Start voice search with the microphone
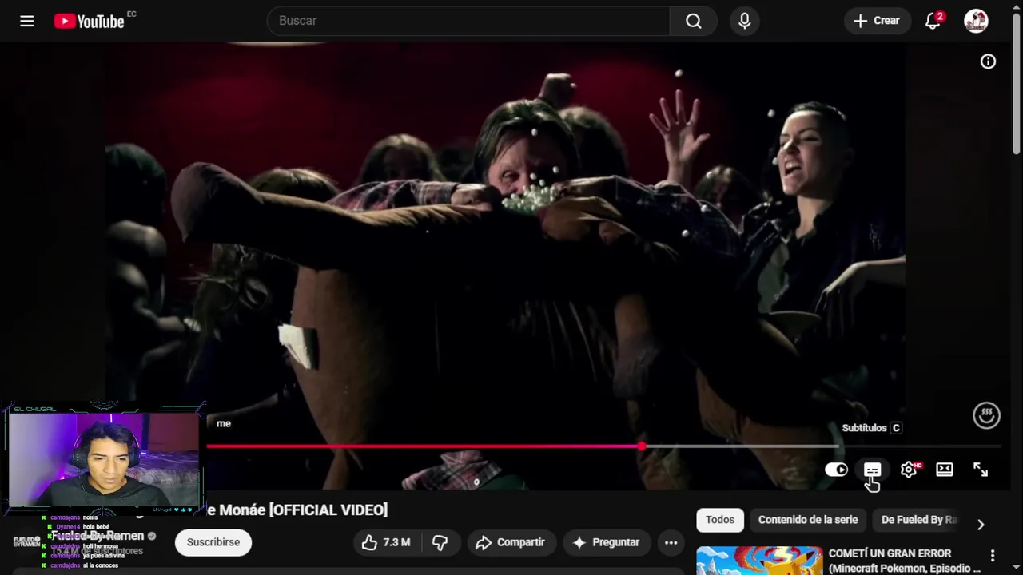 tap(744, 21)
